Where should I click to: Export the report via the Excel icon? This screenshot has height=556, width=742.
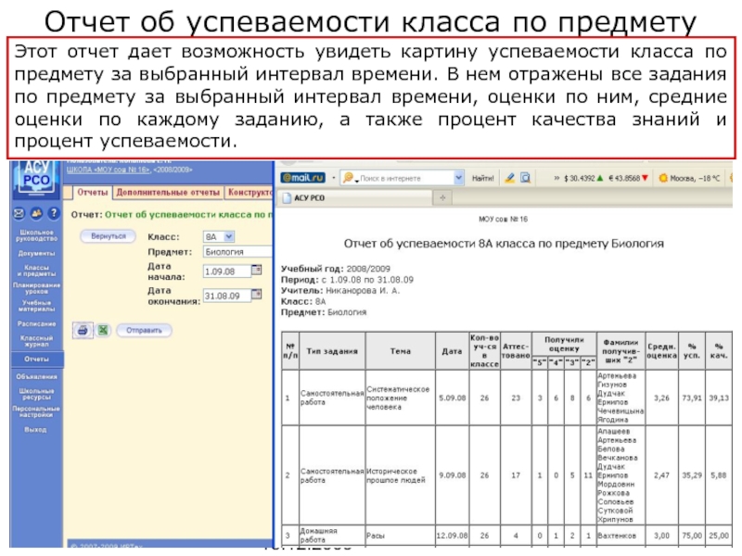[x=104, y=329]
